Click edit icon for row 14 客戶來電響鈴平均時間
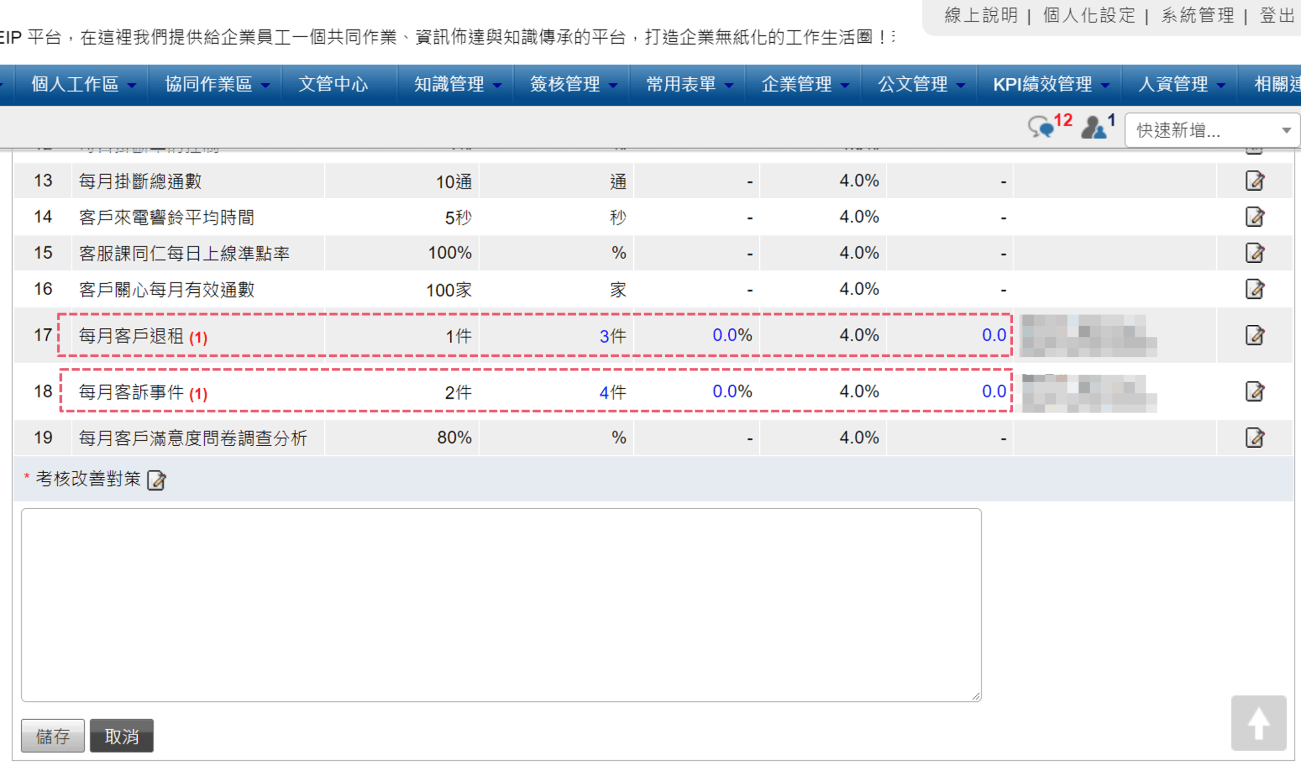1301x771 pixels. (x=1254, y=217)
